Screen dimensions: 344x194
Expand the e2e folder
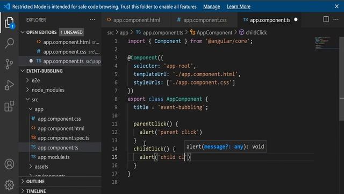tap(27, 80)
